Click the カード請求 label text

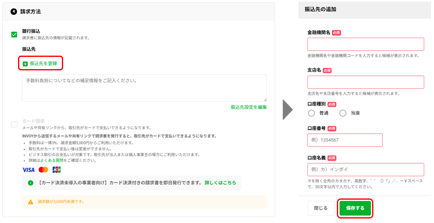(x=33, y=121)
